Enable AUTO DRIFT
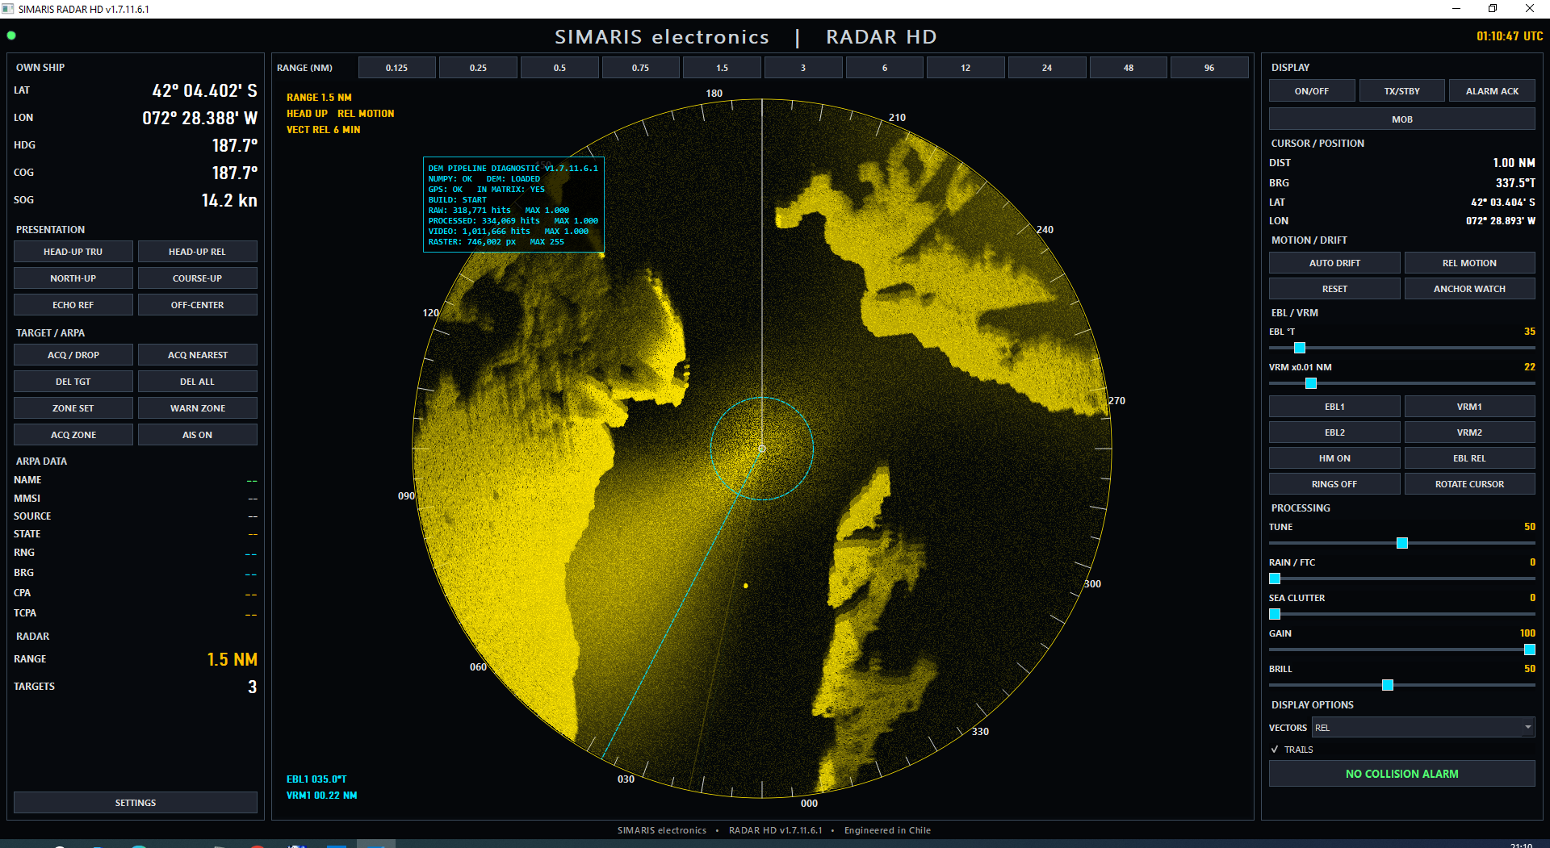 1334,263
